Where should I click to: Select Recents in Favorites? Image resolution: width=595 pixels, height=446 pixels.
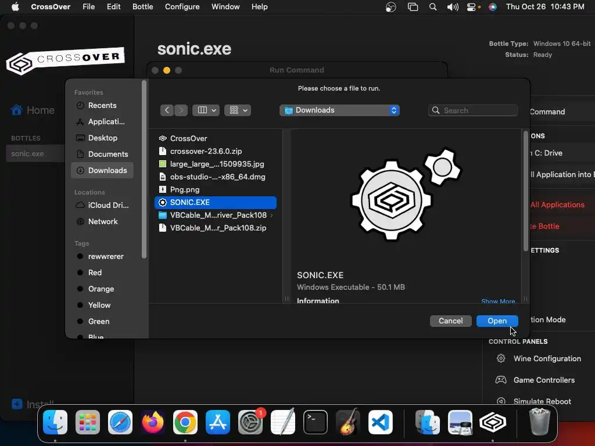[x=102, y=106]
